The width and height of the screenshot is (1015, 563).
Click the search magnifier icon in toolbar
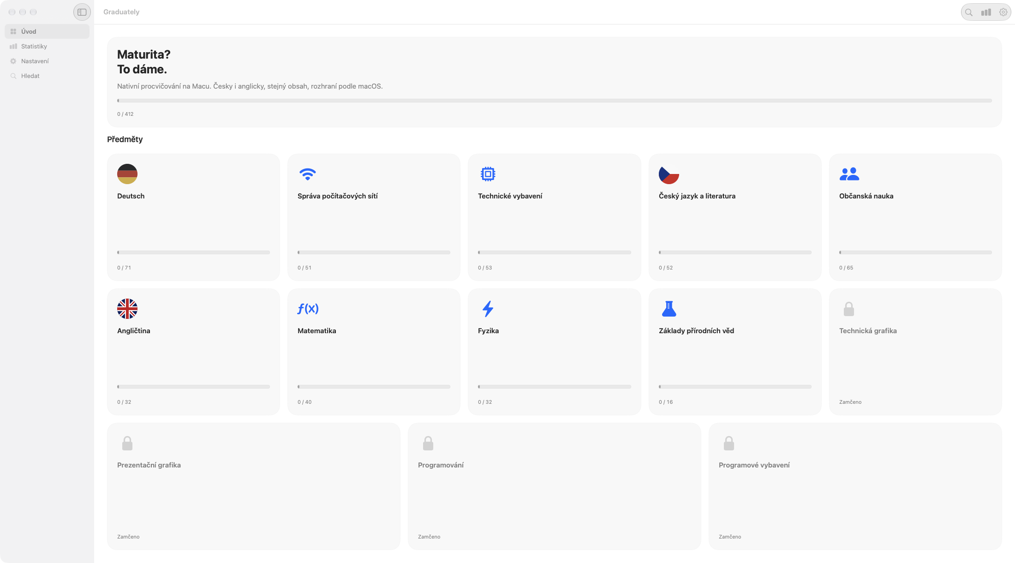point(969,12)
